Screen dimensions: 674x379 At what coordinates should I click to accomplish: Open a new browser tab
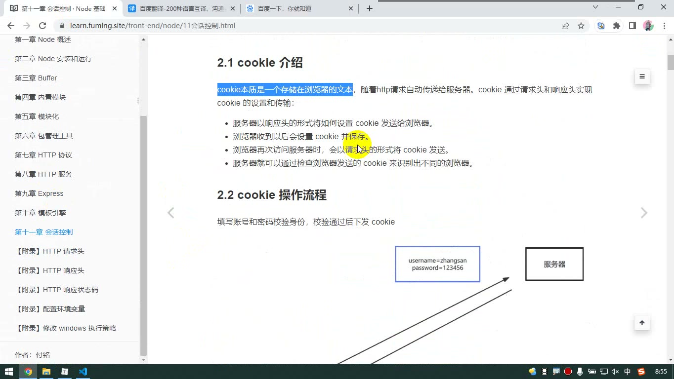pyautogui.click(x=369, y=8)
